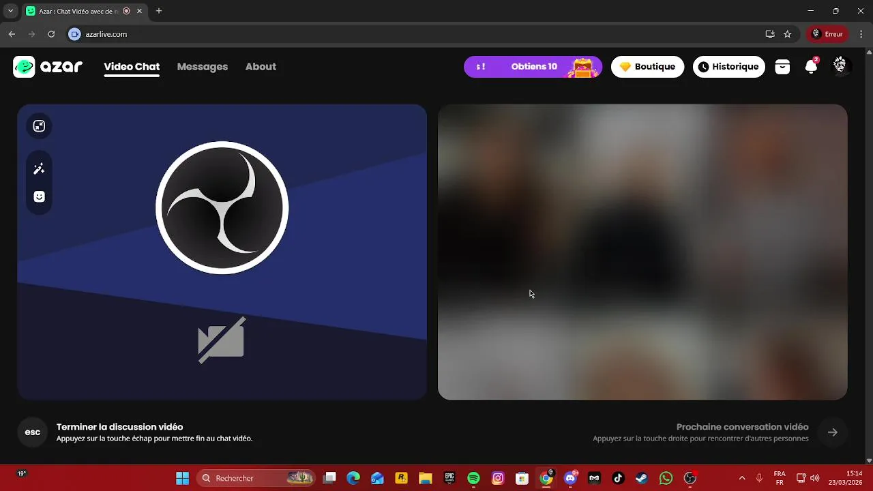Click Prochaine conversation vidéo

click(x=742, y=427)
